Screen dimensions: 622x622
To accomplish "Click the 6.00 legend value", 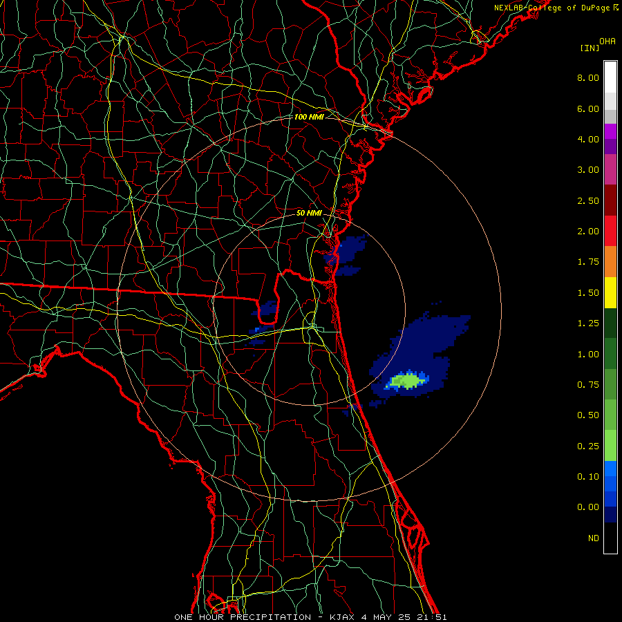I will point(588,109).
